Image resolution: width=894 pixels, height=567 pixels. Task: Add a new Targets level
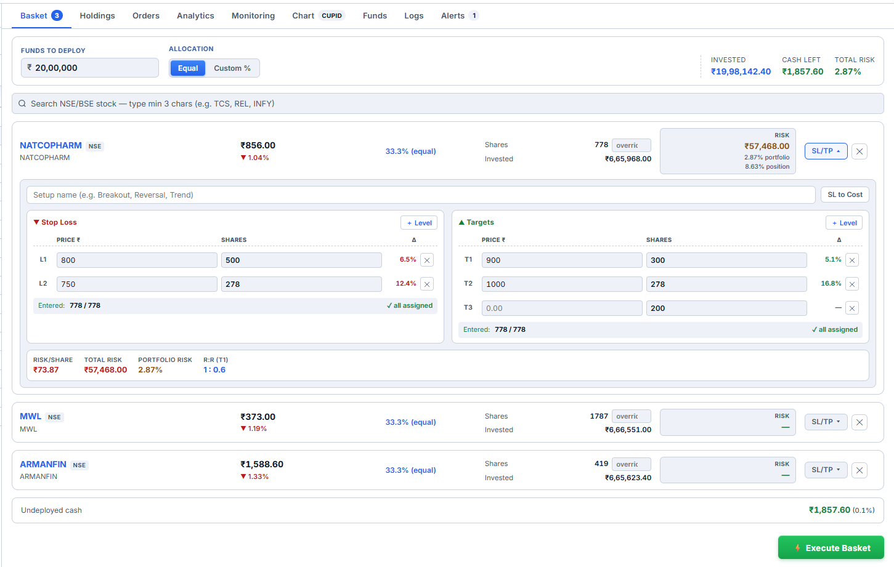pos(844,223)
